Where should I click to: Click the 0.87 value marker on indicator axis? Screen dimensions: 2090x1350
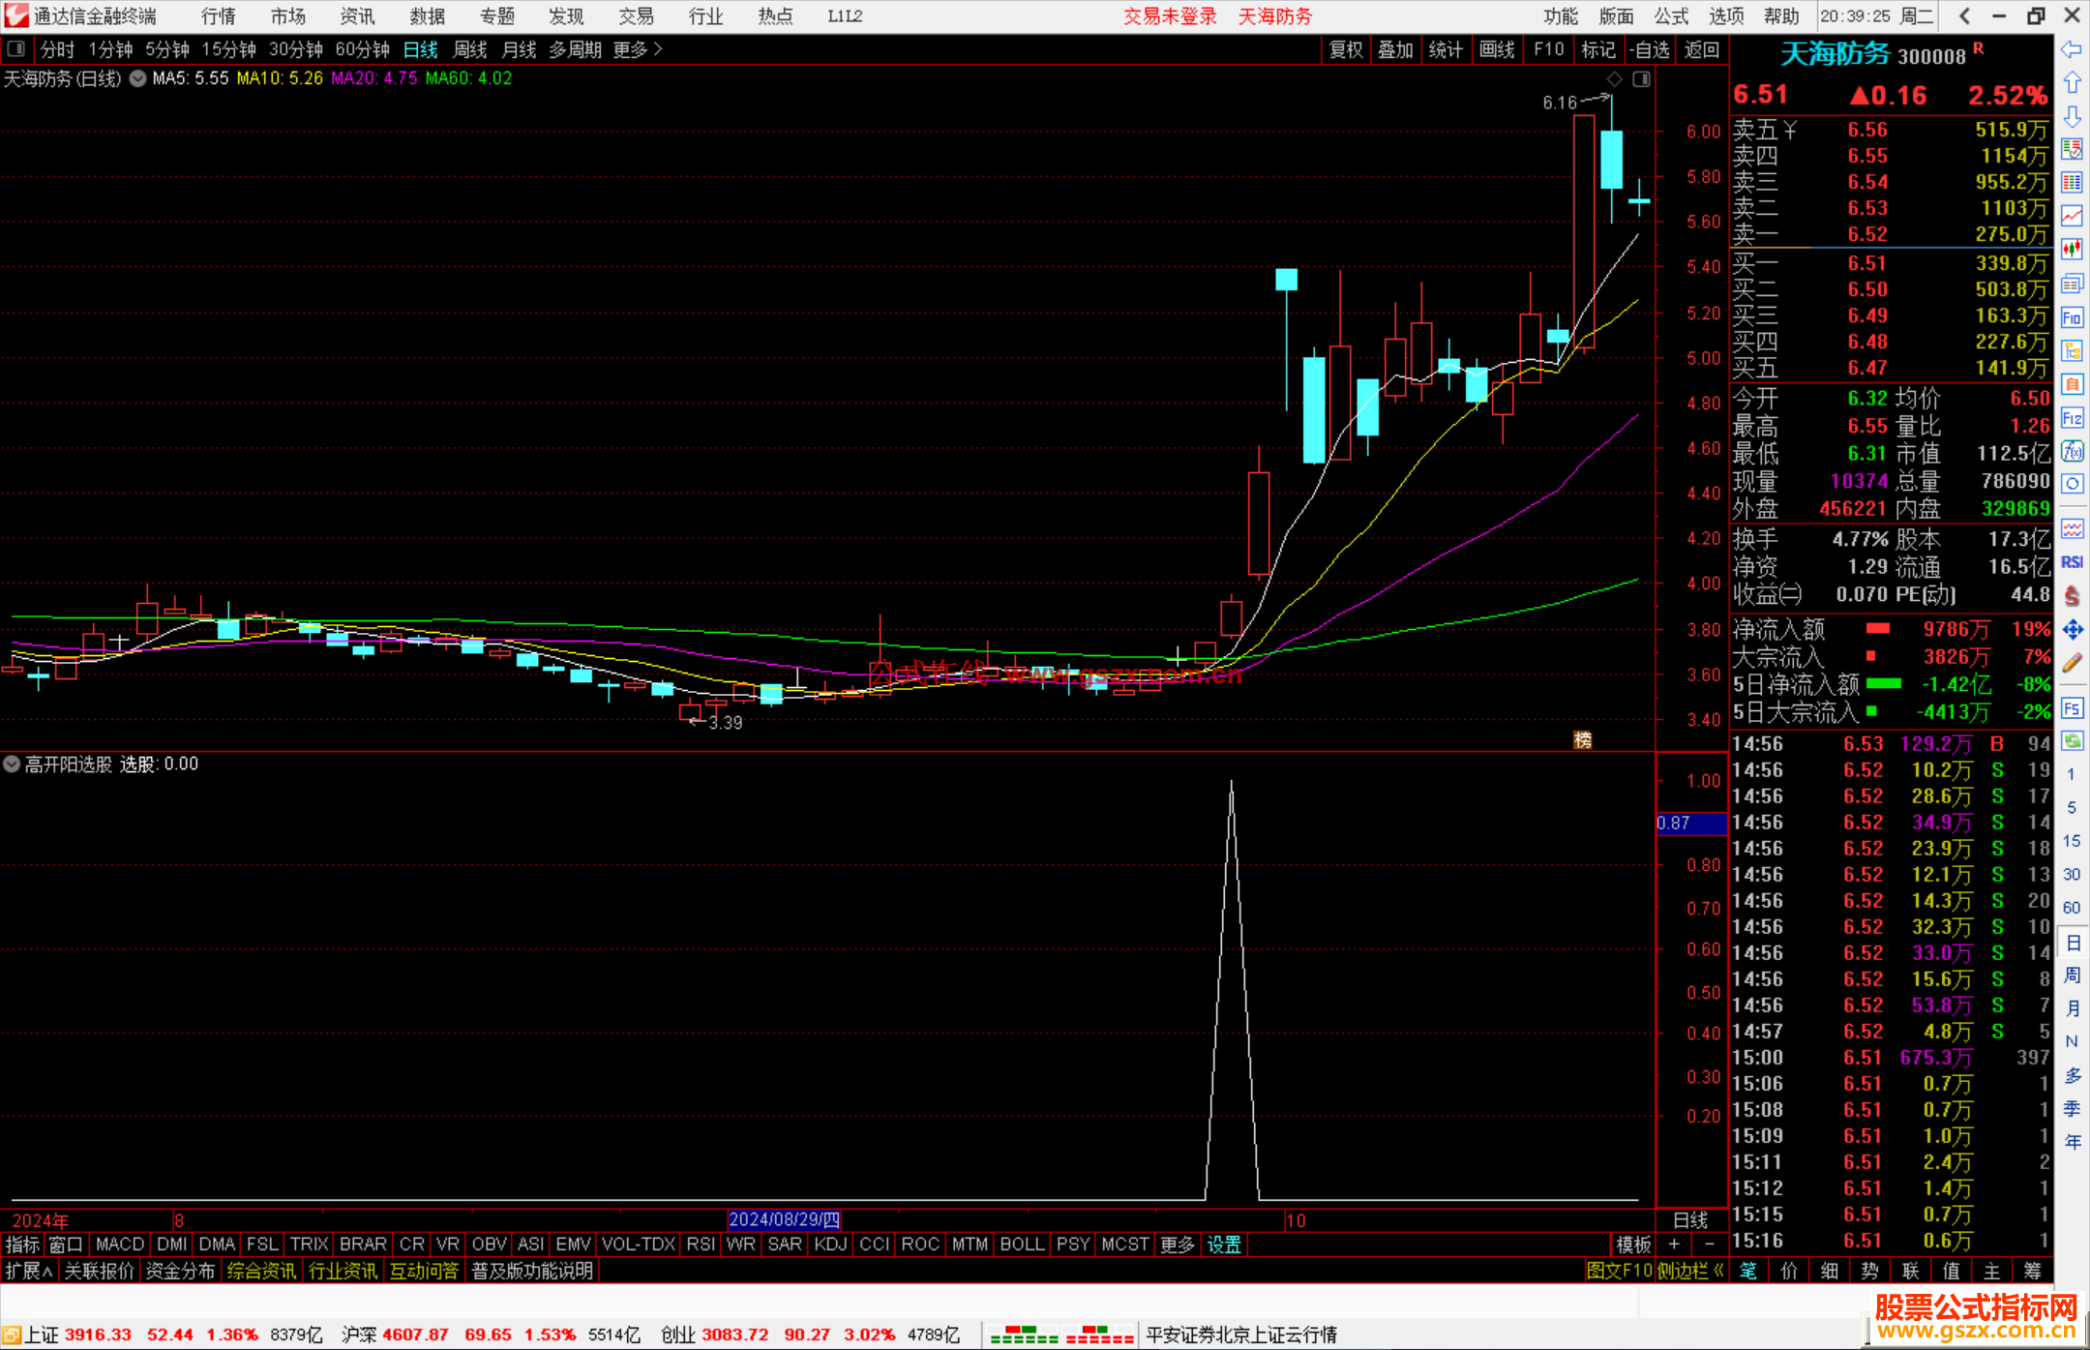tap(1689, 824)
